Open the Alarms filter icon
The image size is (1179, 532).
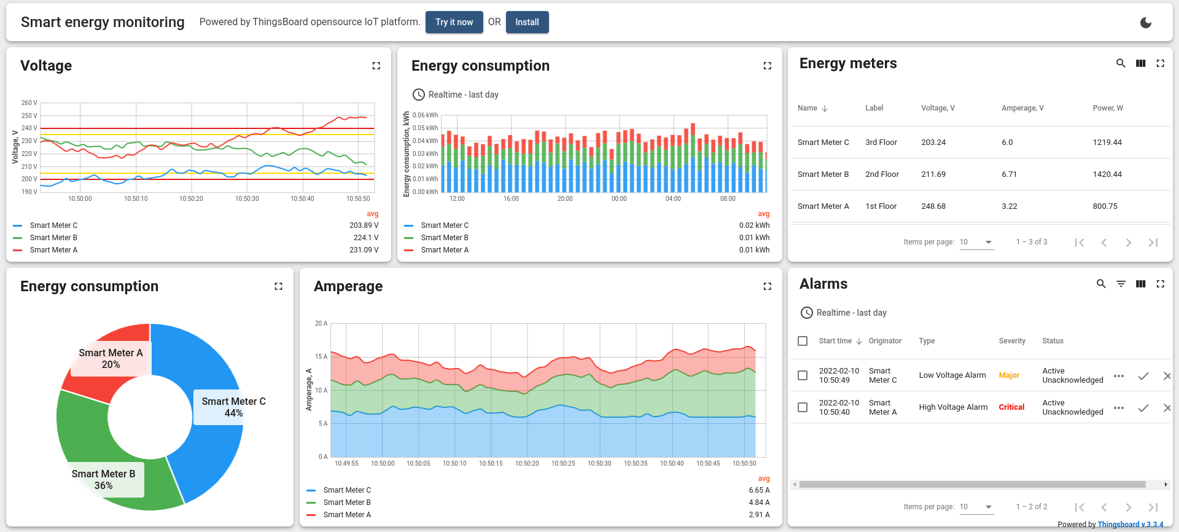point(1121,284)
